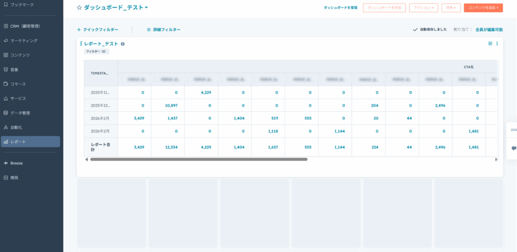Click the フィルター (2) tag on the report
The width and height of the screenshot is (517, 252).
[x=96, y=51]
